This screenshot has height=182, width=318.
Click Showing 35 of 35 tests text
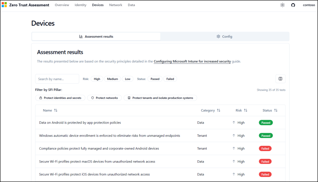[271, 90]
